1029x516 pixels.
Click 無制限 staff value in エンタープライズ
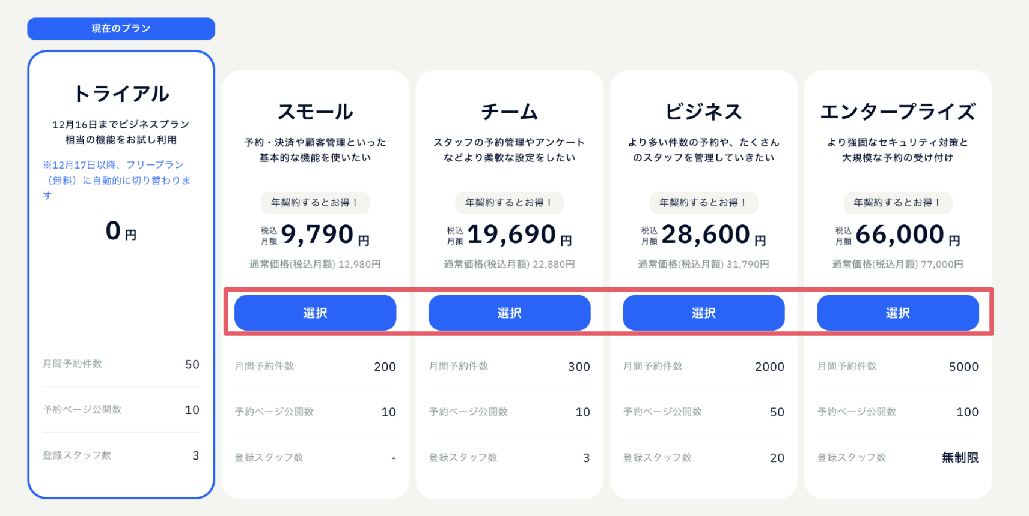[960, 458]
